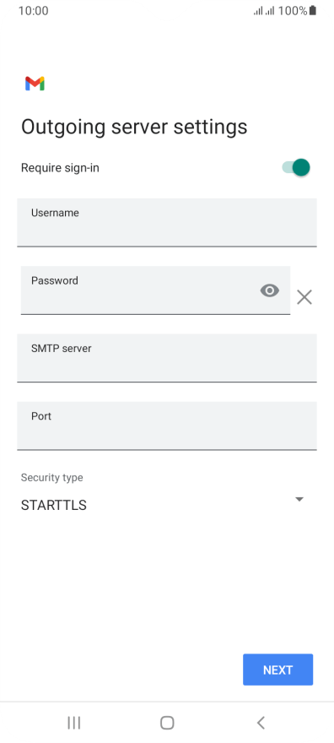The image size is (334, 743).
Task: Select the STARTTLS security value
Action: pyautogui.click(x=53, y=505)
